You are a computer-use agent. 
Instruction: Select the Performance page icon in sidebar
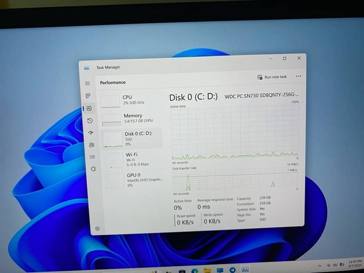click(x=89, y=109)
